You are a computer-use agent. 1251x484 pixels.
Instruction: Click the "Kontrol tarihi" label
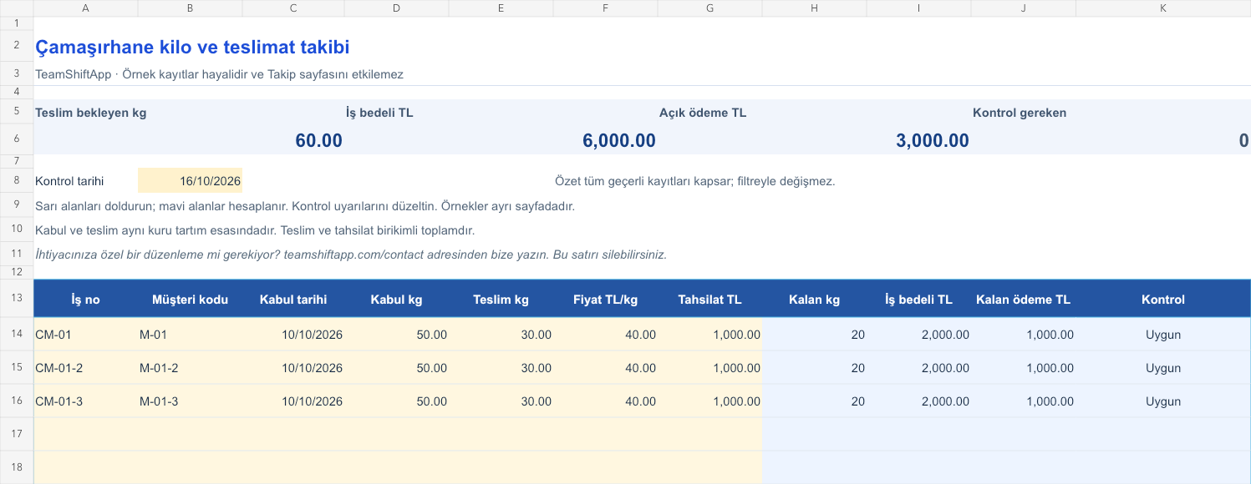tap(69, 180)
